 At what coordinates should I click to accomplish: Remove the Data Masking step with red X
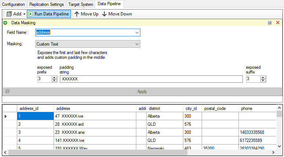click(278, 23)
